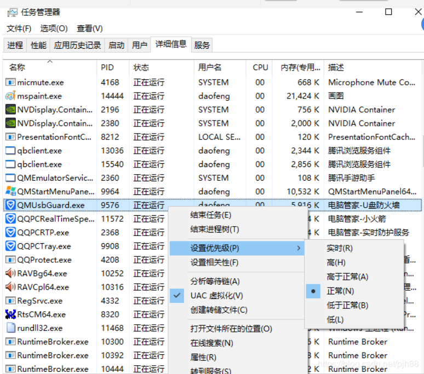
Task: Select the mspaint.exe process name
Action: [x=39, y=96]
